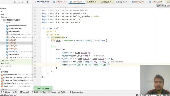This screenshot has height=96, width=170.
Task: Open MainActivity.kt in project tree
Action: click(x=14, y=51)
